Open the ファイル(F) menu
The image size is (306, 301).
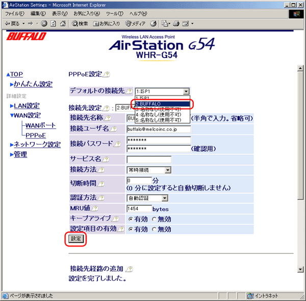pos(15,14)
